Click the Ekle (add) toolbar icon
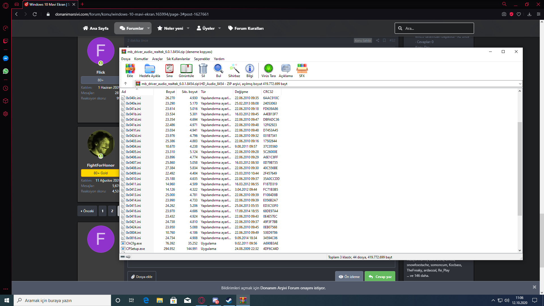544x306 pixels. (130, 71)
